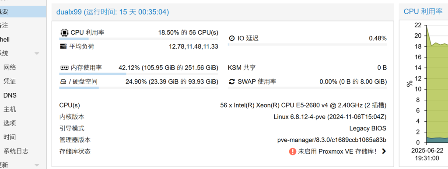The image size is (448, 169).
Task: Click the dualx99 node title
Action: coord(69,12)
